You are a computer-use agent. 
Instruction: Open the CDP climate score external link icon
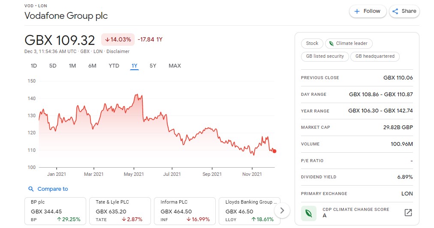tap(408, 213)
